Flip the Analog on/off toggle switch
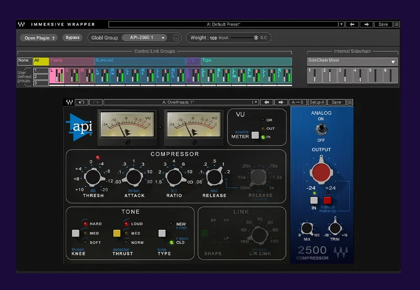The height and width of the screenshot is (290, 420). tap(321, 129)
